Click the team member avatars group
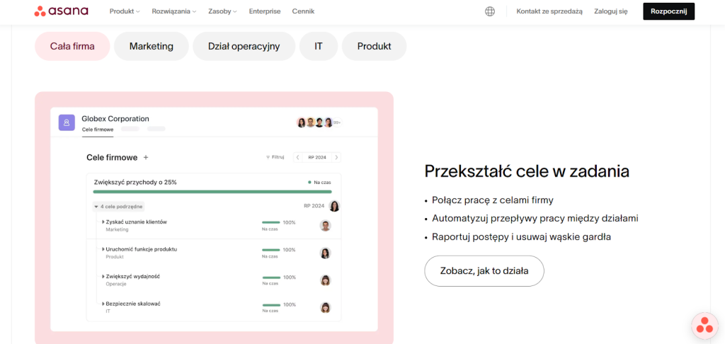The width and height of the screenshot is (725, 344). pyautogui.click(x=319, y=122)
